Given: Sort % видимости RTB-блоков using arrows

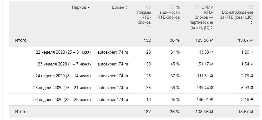Looking at the screenshot, I should (x=178, y=22).
